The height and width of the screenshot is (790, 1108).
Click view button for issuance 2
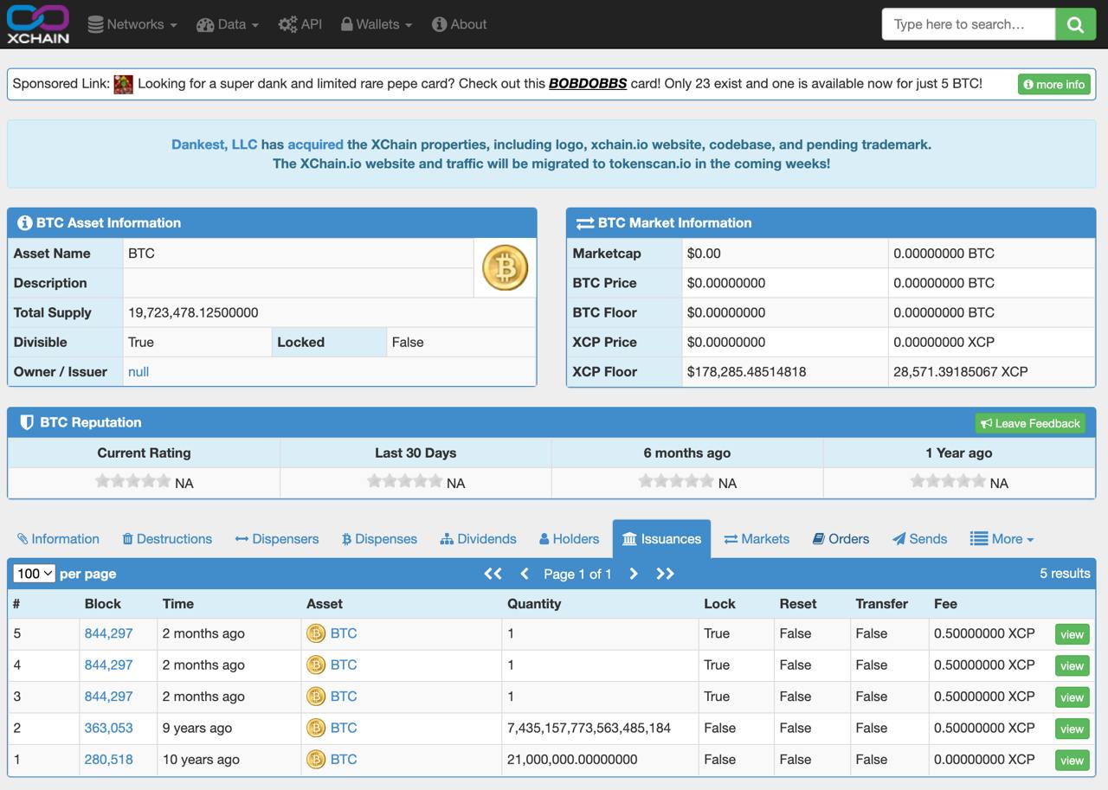1072,729
